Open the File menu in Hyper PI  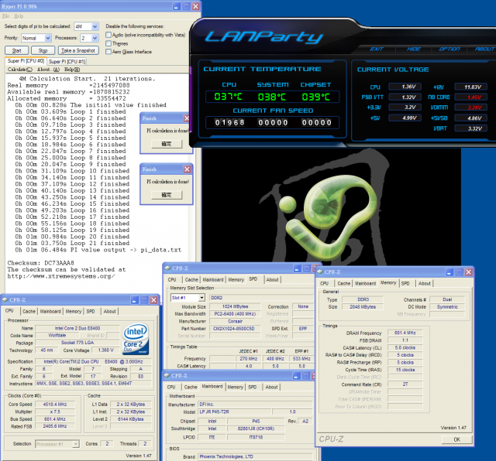(5, 15)
